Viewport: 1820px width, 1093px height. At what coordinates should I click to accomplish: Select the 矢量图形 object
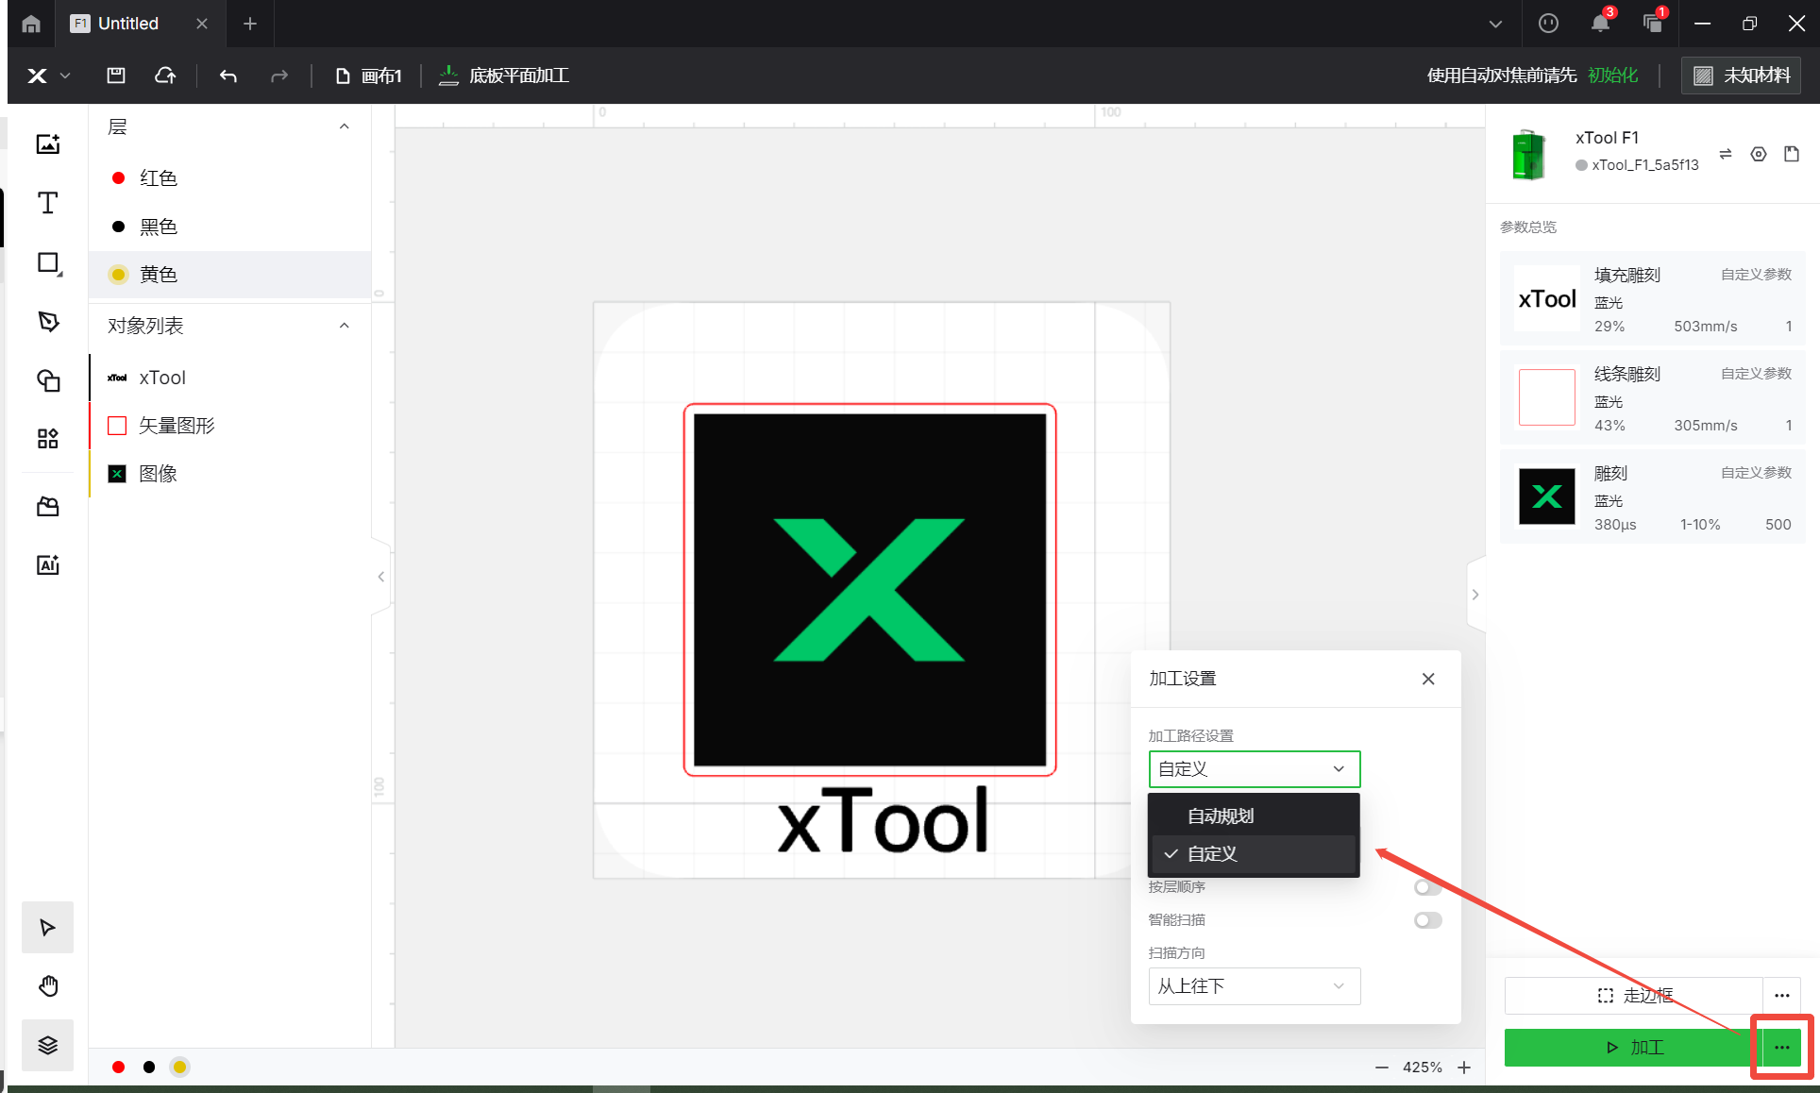pyautogui.click(x=230, y=426)
